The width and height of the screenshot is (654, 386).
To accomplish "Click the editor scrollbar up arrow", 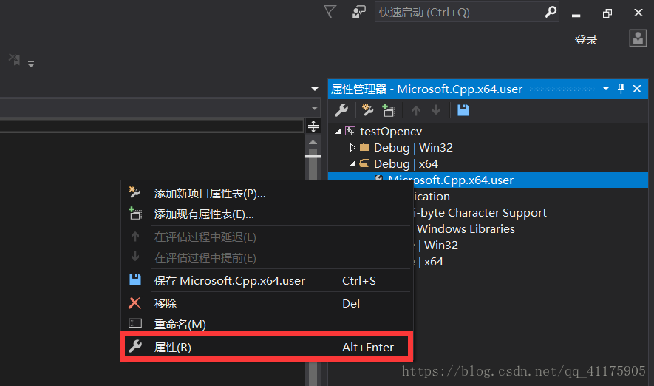I will pos(313,142).
